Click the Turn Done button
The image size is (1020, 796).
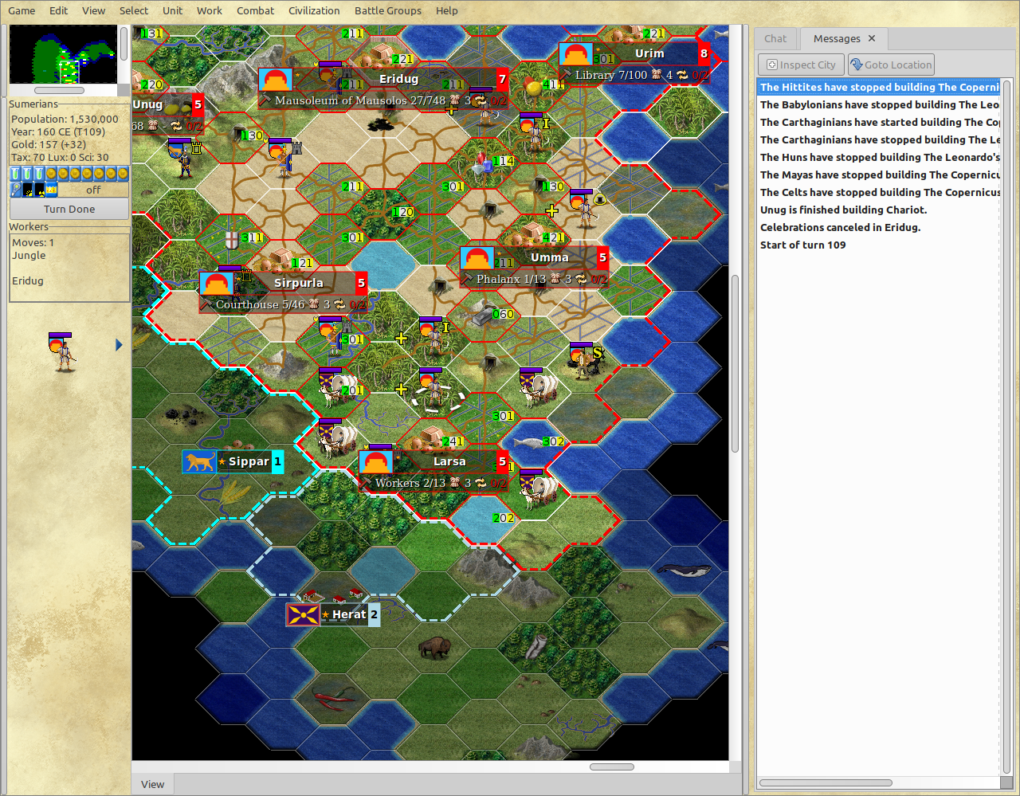point(69,209)
